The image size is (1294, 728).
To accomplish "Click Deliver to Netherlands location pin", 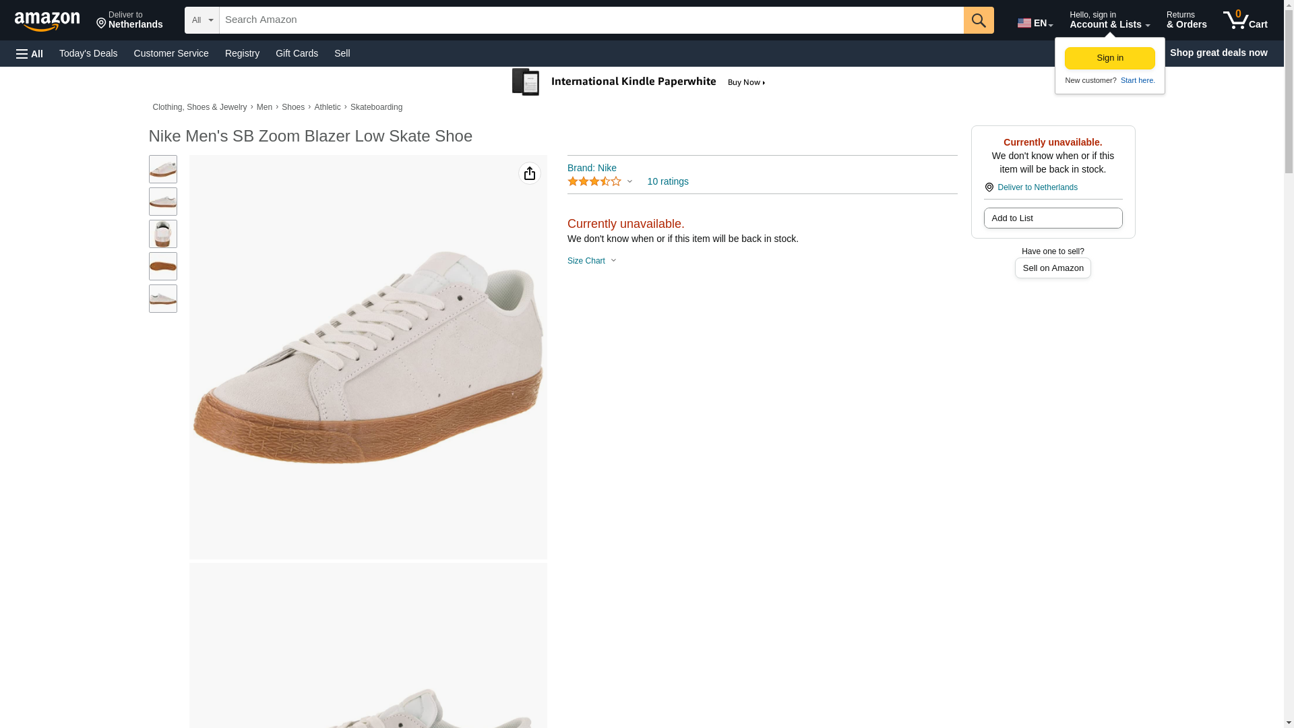I will point(989,187).
